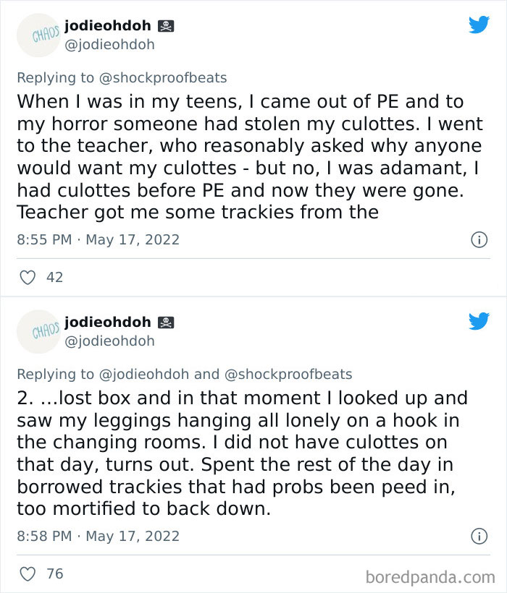This screenshot has height=593, width=507.
Task: Click the Twitter bird icon on first tweet
Action: coord(479,25)
